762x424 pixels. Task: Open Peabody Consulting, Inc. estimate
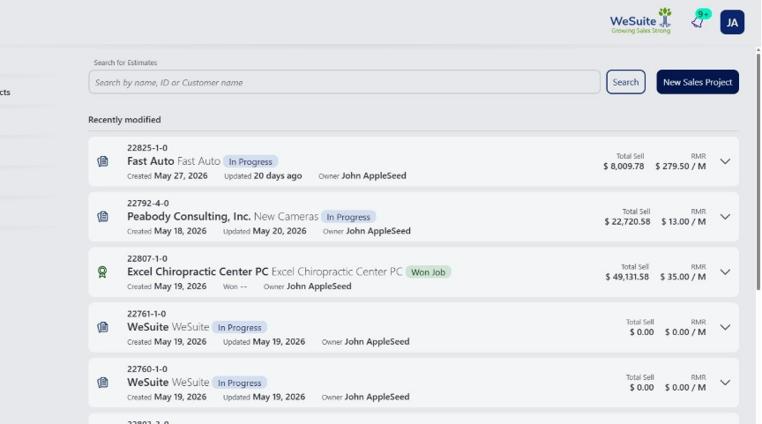(189, 216)
